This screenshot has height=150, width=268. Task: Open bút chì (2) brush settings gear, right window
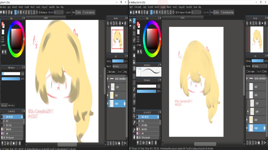pyautogui.click(x=158, y=117)
